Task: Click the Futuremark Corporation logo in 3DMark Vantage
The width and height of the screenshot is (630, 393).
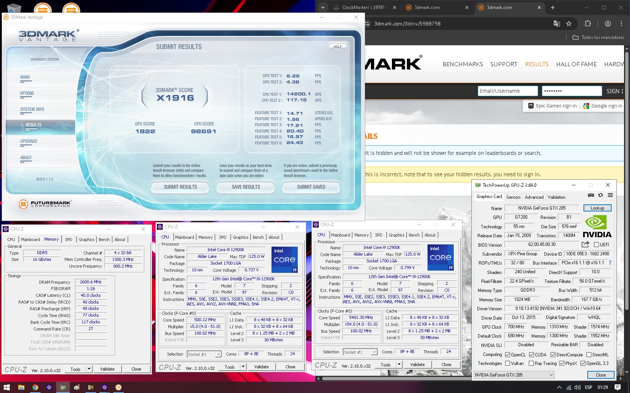Action: pyautogui.click(x=45, y=204)
